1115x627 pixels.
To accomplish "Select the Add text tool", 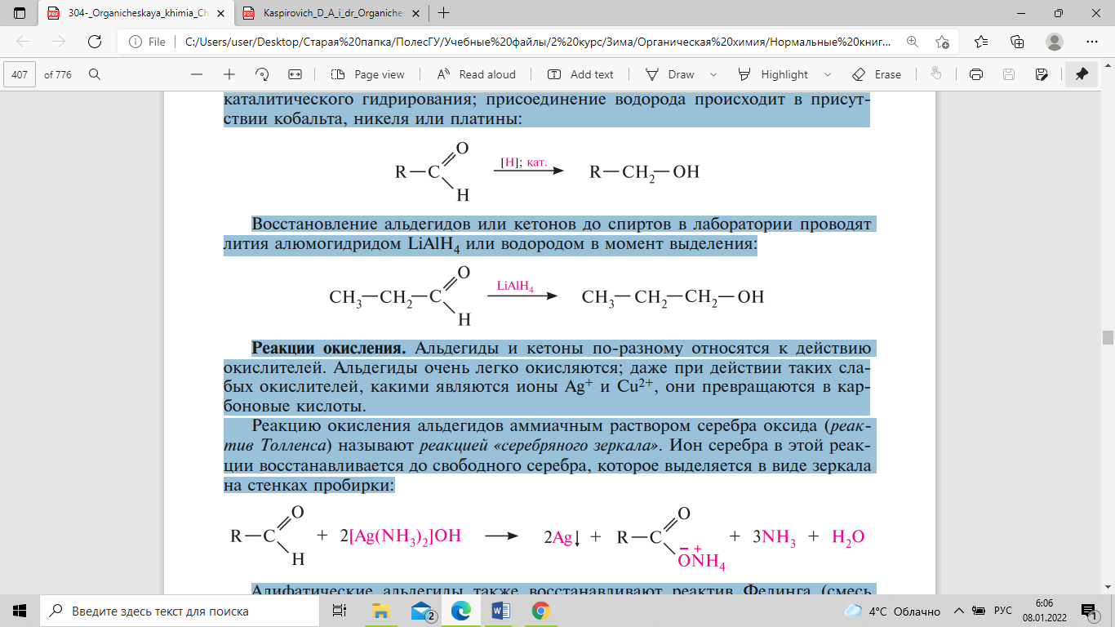I will click(581, 74).
